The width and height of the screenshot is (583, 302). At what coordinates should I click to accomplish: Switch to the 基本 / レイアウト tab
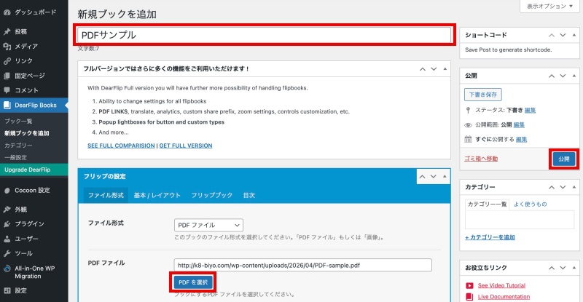pos(156,196)
